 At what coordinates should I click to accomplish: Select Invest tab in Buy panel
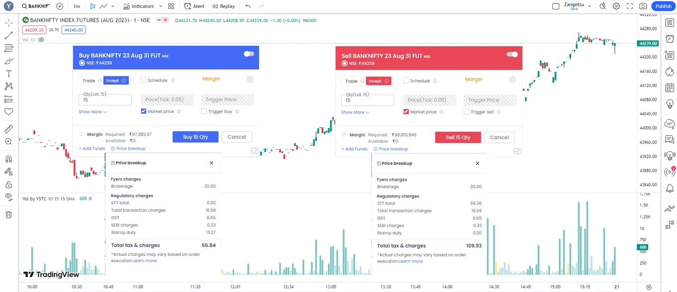click(x=116, y=80)
